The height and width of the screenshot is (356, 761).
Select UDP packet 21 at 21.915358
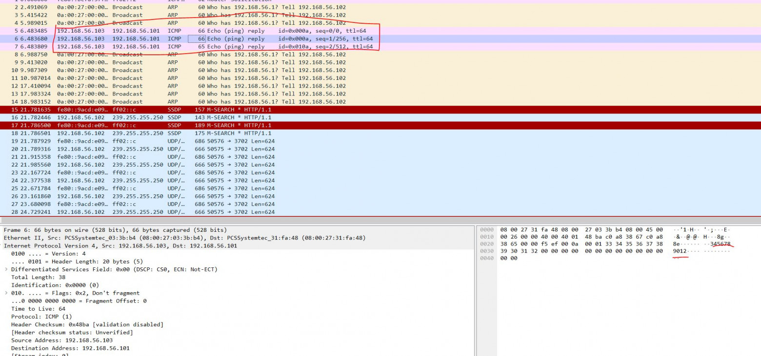380,157
